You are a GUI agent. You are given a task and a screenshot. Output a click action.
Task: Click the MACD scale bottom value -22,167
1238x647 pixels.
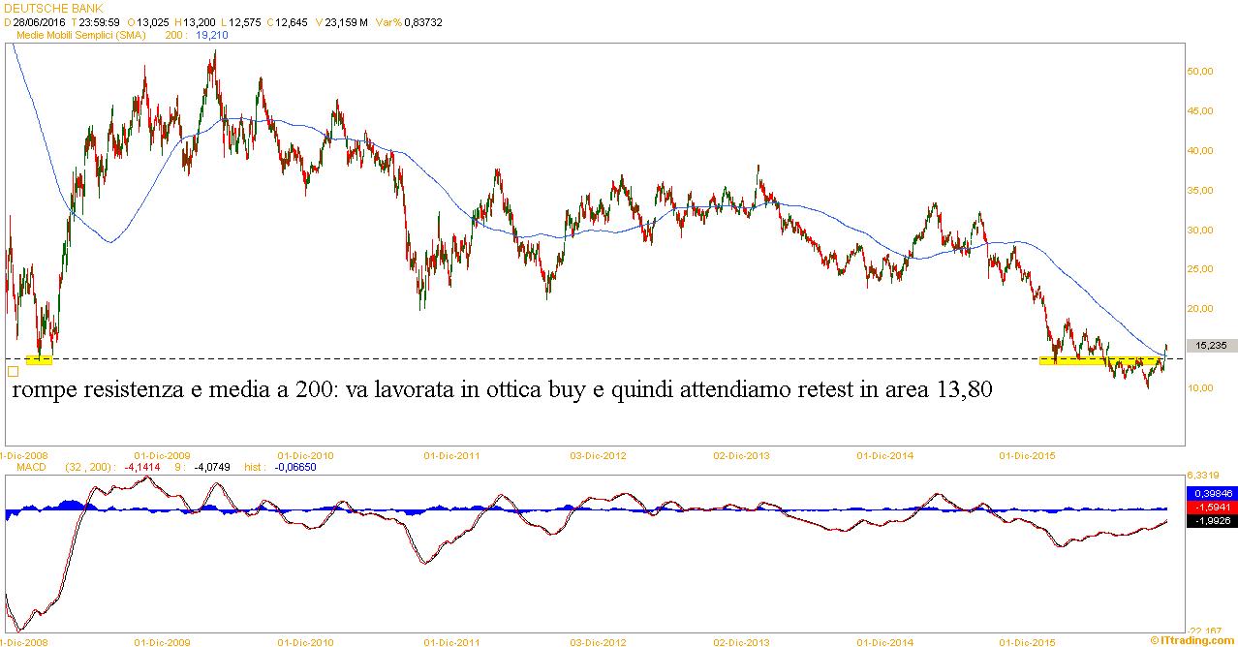pos(1202,631)
